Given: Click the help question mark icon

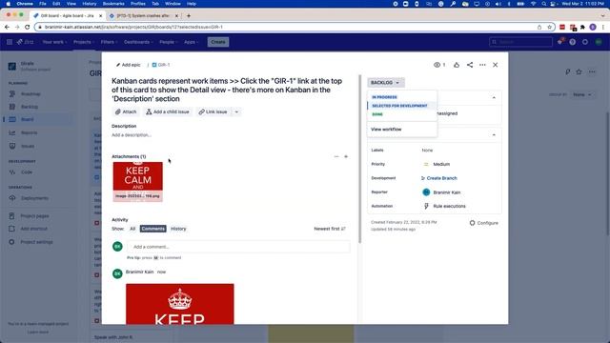Looking at the screenshot, I should [572, 42].
